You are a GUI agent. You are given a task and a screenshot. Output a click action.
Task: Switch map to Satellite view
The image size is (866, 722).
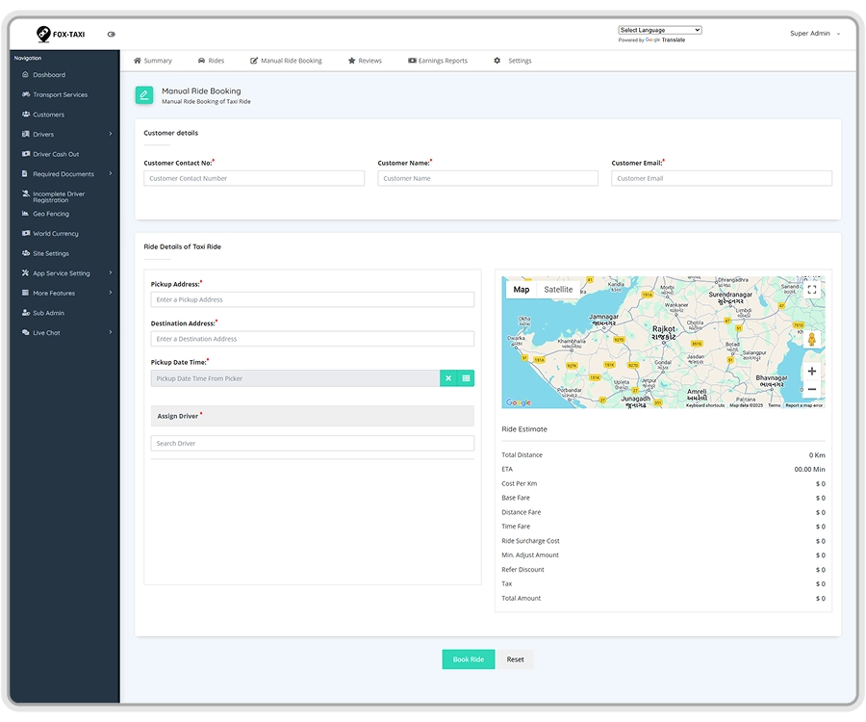click(x=558, y=290)
